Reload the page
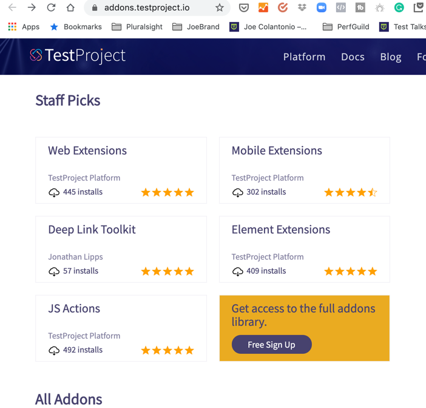Screen dimensions: 426x408 pos(51,8)
